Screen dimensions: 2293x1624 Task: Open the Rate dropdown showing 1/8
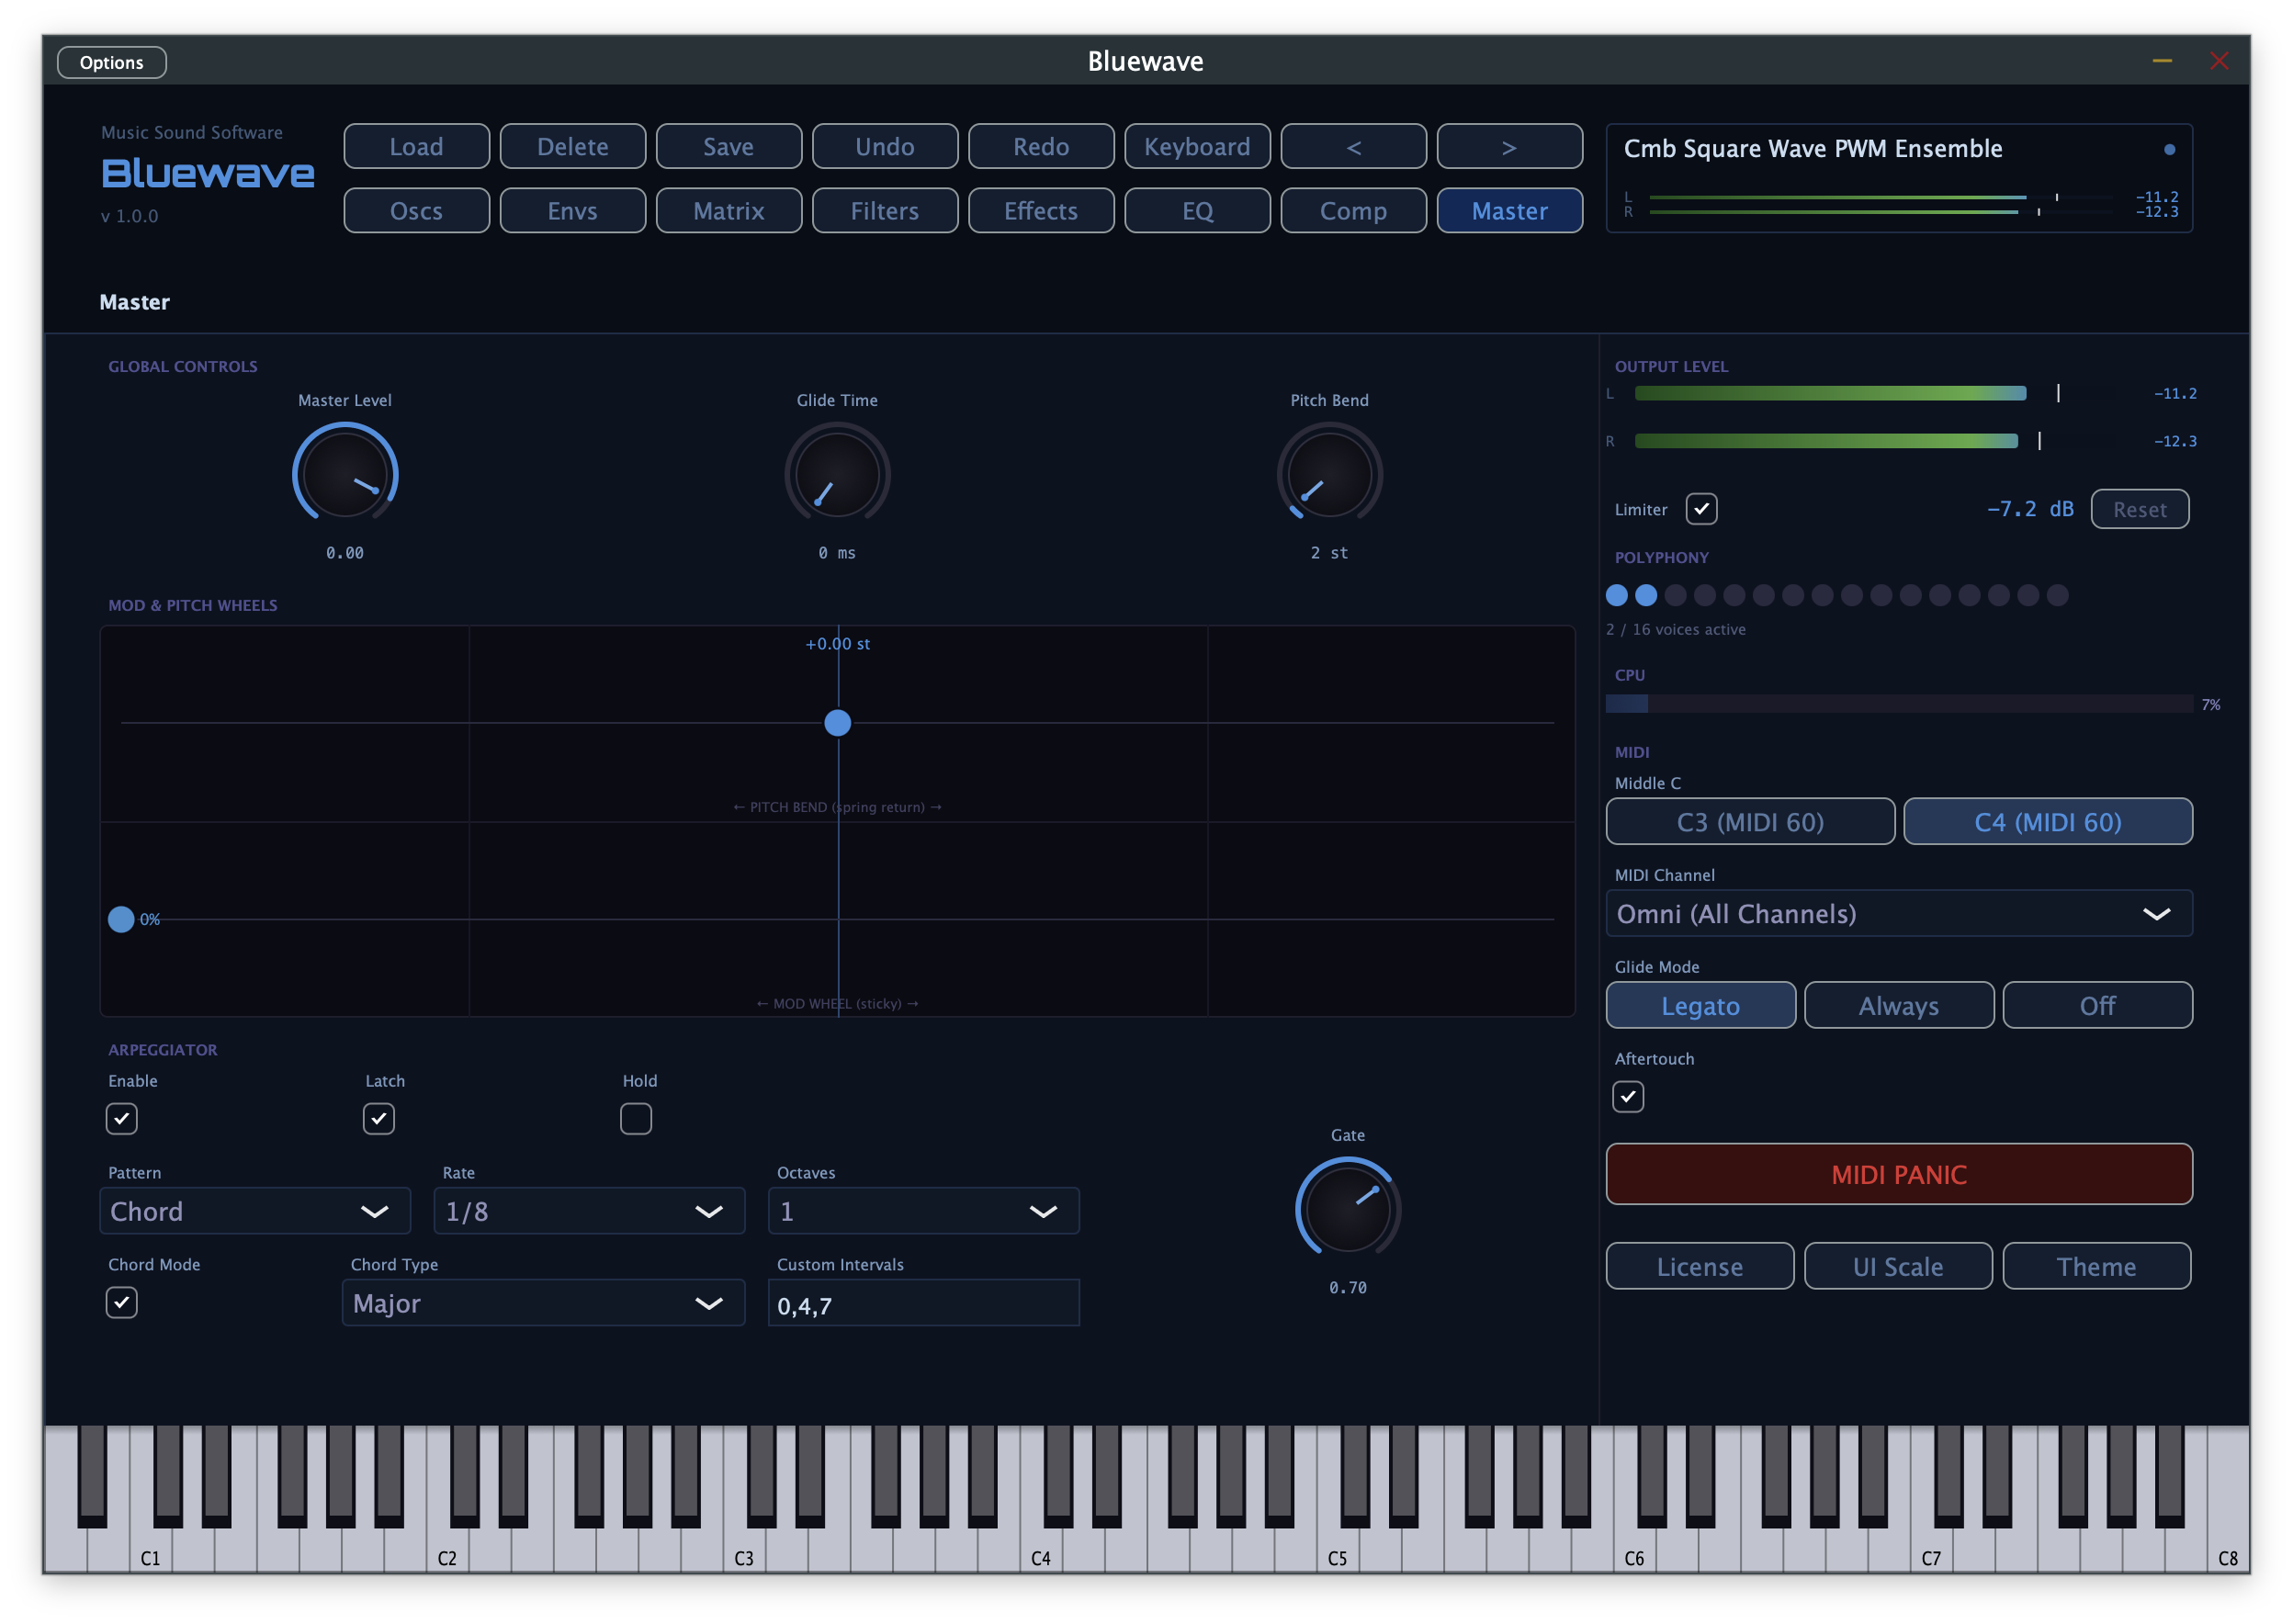pos(589,1211)
